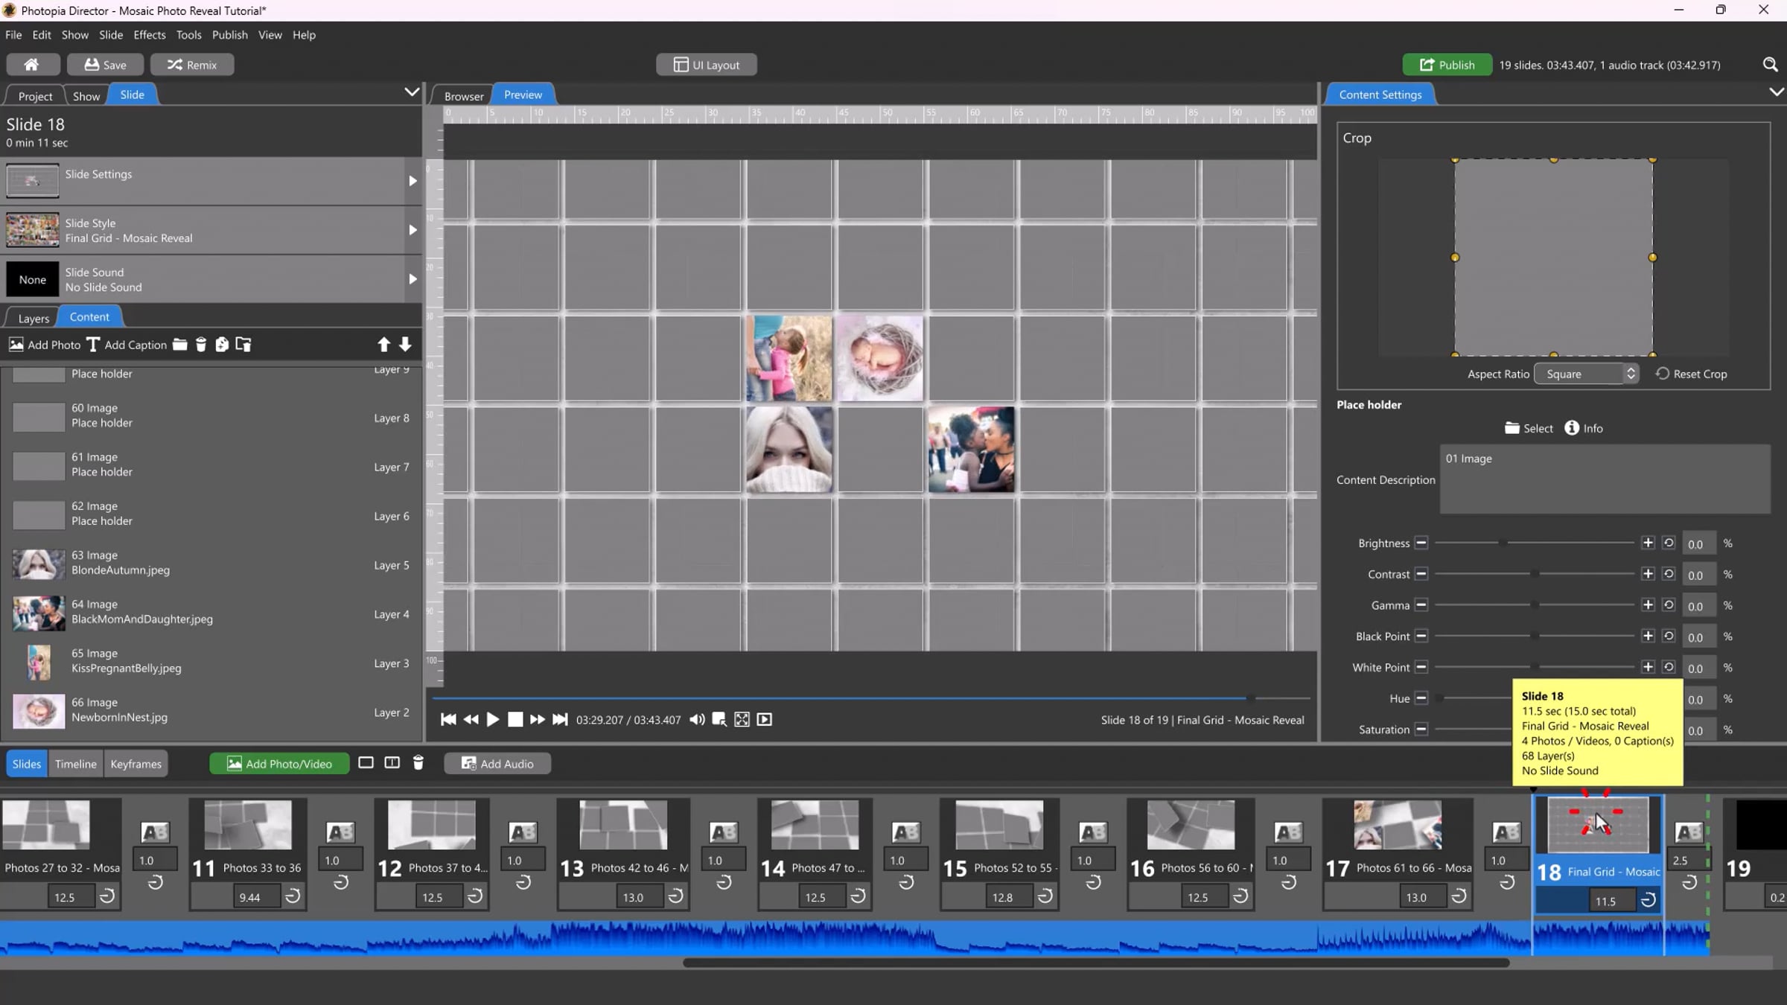Fast forward the preview
The image size is (1787, 1005).
coord(537,719)
